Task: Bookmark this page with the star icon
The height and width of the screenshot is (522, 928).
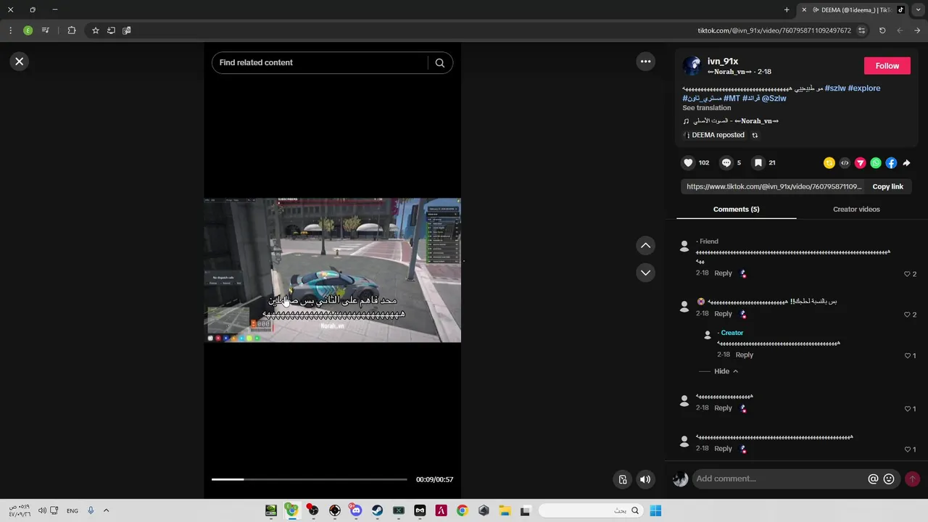Action: 95,30
